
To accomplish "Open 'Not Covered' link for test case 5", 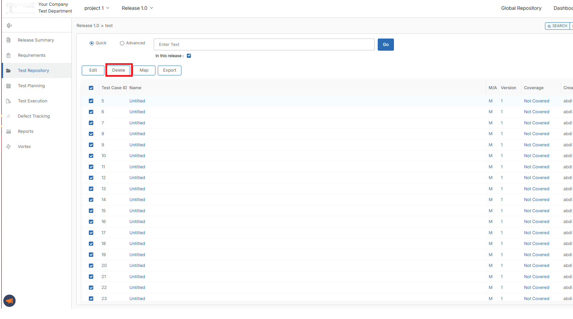I will click(x=536, y=101).
